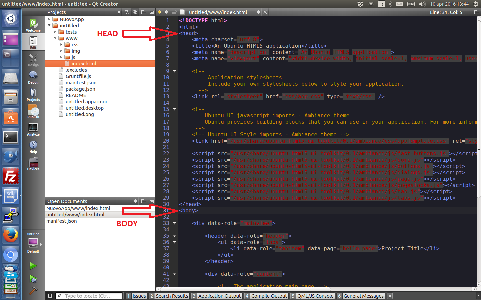Open the Projects view dropdown
This screenshot has width=481, height=300.
click(x=119, y=12)
